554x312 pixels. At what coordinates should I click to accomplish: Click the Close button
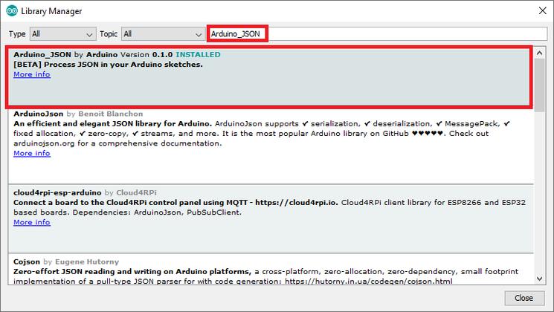point(524,298)
